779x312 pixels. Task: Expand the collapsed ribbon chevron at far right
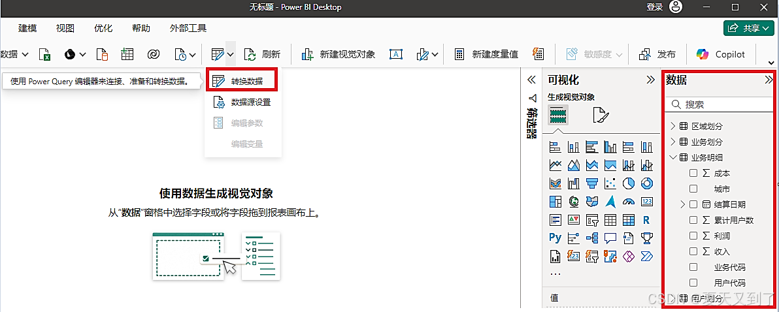(772, 63)
